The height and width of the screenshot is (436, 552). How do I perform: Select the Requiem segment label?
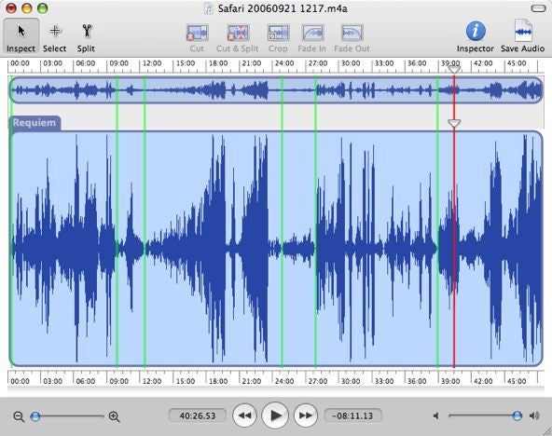34,123
